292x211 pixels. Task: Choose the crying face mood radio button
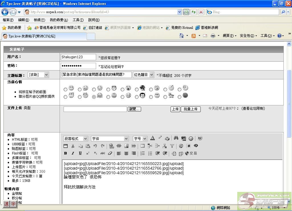pyautogui.click(x=94, y=97)
